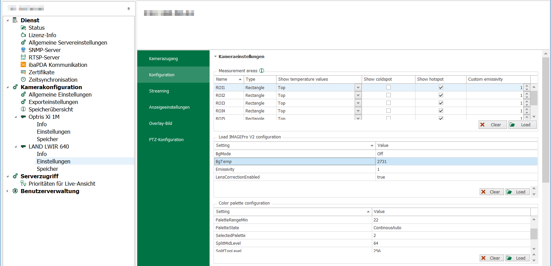Sort the Measurement areas by Name

(229, 79)
